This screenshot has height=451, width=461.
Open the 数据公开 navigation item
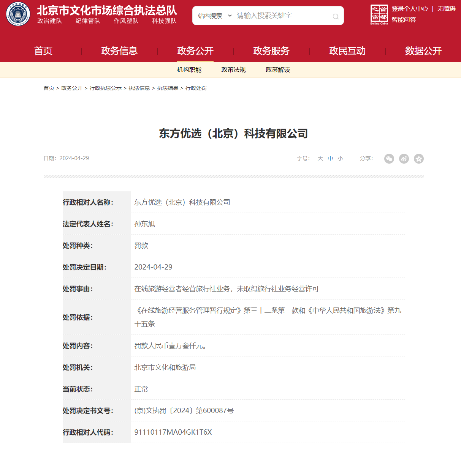point(423,51)
